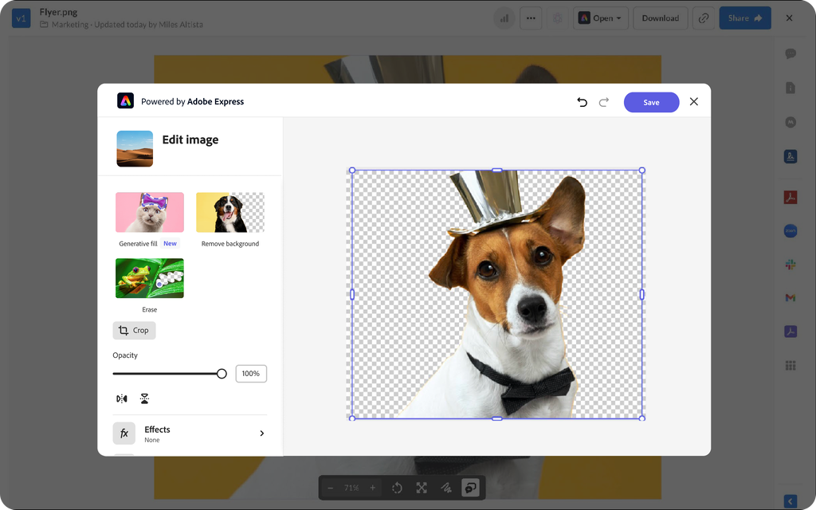Click the opacity percentage field
Image resolution: width=816 pixels, height=510 pixels.
pos(251,374)
